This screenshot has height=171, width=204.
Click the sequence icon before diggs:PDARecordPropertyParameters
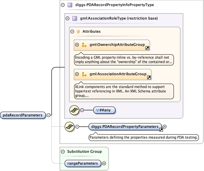(69, 127)
